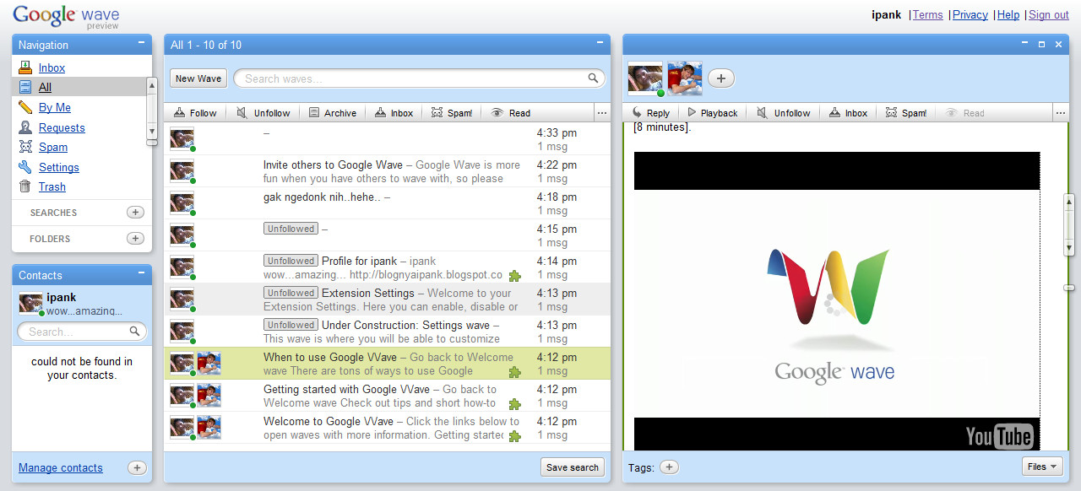The height and width of the screenshot is (491, 1081).
Task: Select All waves in Navigation
Action: click(45, 87)
